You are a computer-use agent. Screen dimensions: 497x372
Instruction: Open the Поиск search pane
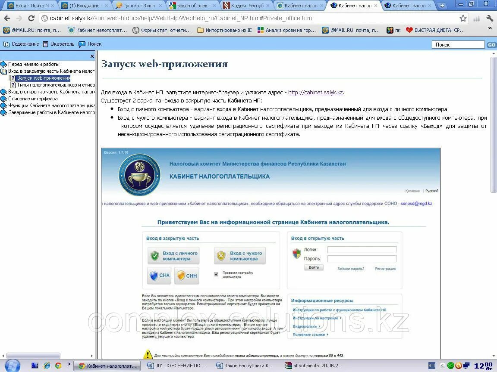click(x=90, y=44)
